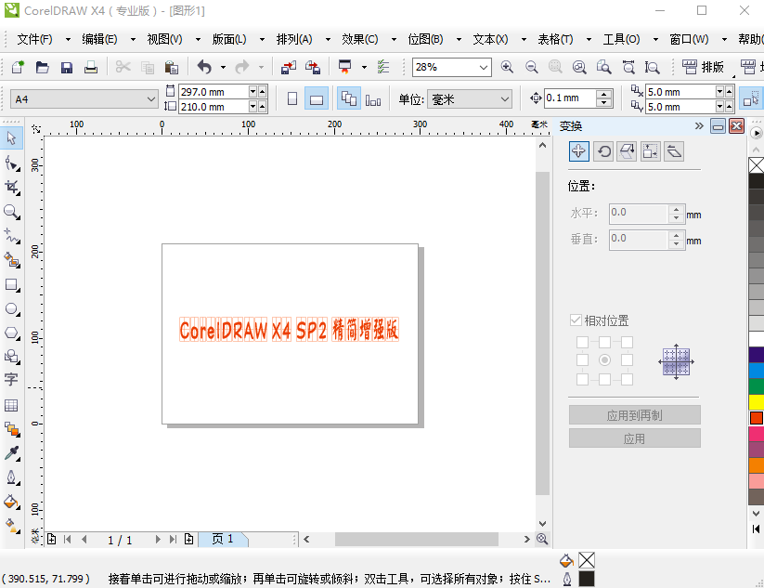Click the Zoom Out magnifier
The width and height of the screenshot is (764, 588).
(x=532, y=67)
